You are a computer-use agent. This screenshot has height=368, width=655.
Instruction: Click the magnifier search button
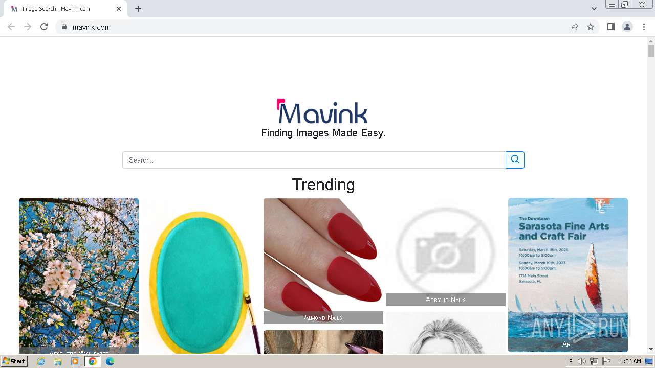coord(515,160)
